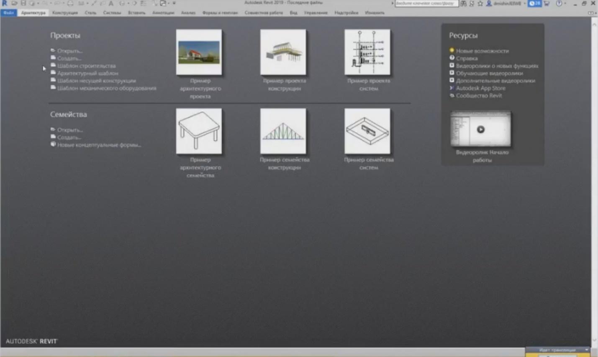The height and width of the screenshot is (357, 598).
Task: Click the Help question mark icon
Action: click(559, 3)
